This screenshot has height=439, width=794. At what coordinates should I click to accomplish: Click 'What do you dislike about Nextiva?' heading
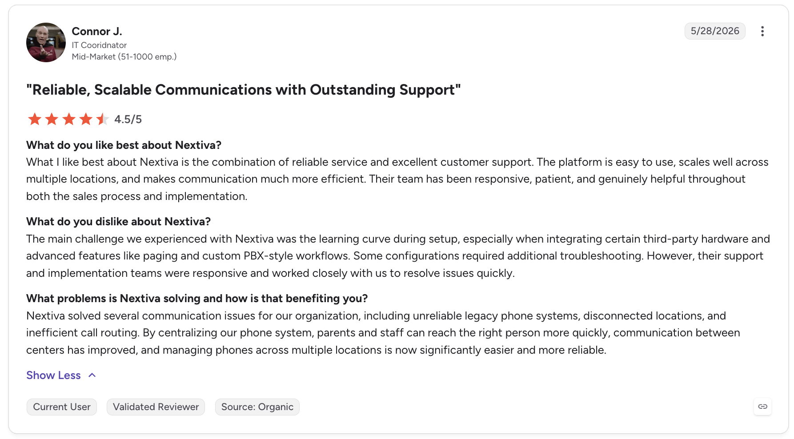pos(118,221)
